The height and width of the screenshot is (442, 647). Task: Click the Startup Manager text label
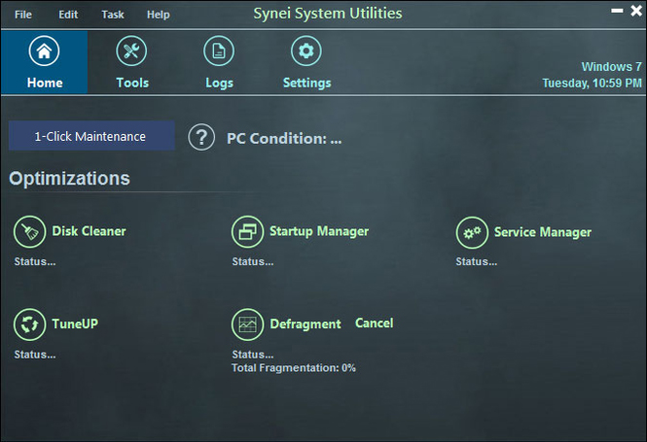(318, 231)
